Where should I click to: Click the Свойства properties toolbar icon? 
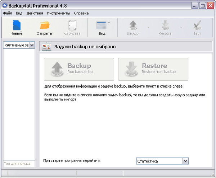tap(72, 25)
